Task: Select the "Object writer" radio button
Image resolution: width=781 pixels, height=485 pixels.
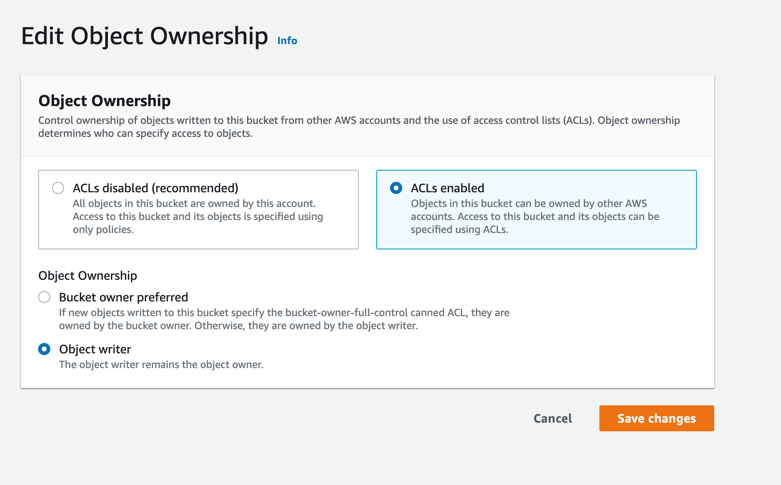Action: 44,349
